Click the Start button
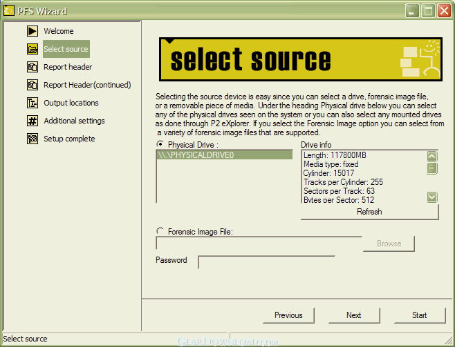The width and height of the screenshot is (455, 347). [x=420, y=315]
